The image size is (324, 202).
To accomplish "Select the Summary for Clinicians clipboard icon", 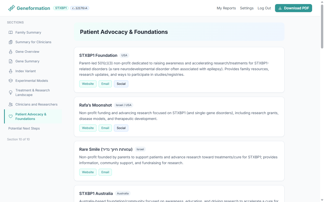I will 10,42.
